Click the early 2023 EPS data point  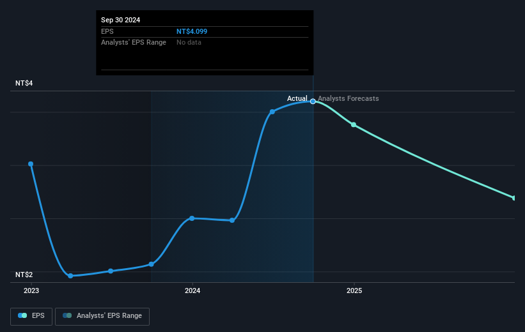point(31,164)
